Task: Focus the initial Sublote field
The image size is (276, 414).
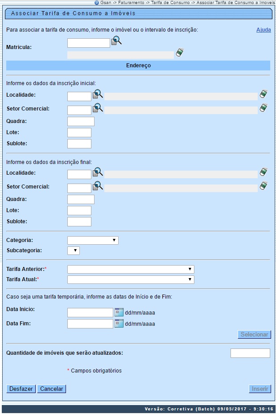Action: 79,144
